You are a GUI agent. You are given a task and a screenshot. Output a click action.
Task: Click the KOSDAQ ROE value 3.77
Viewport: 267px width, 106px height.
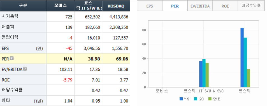[124, 80]
